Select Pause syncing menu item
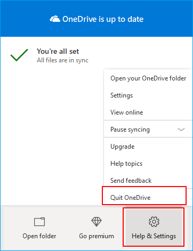 [x=148, y=129]
